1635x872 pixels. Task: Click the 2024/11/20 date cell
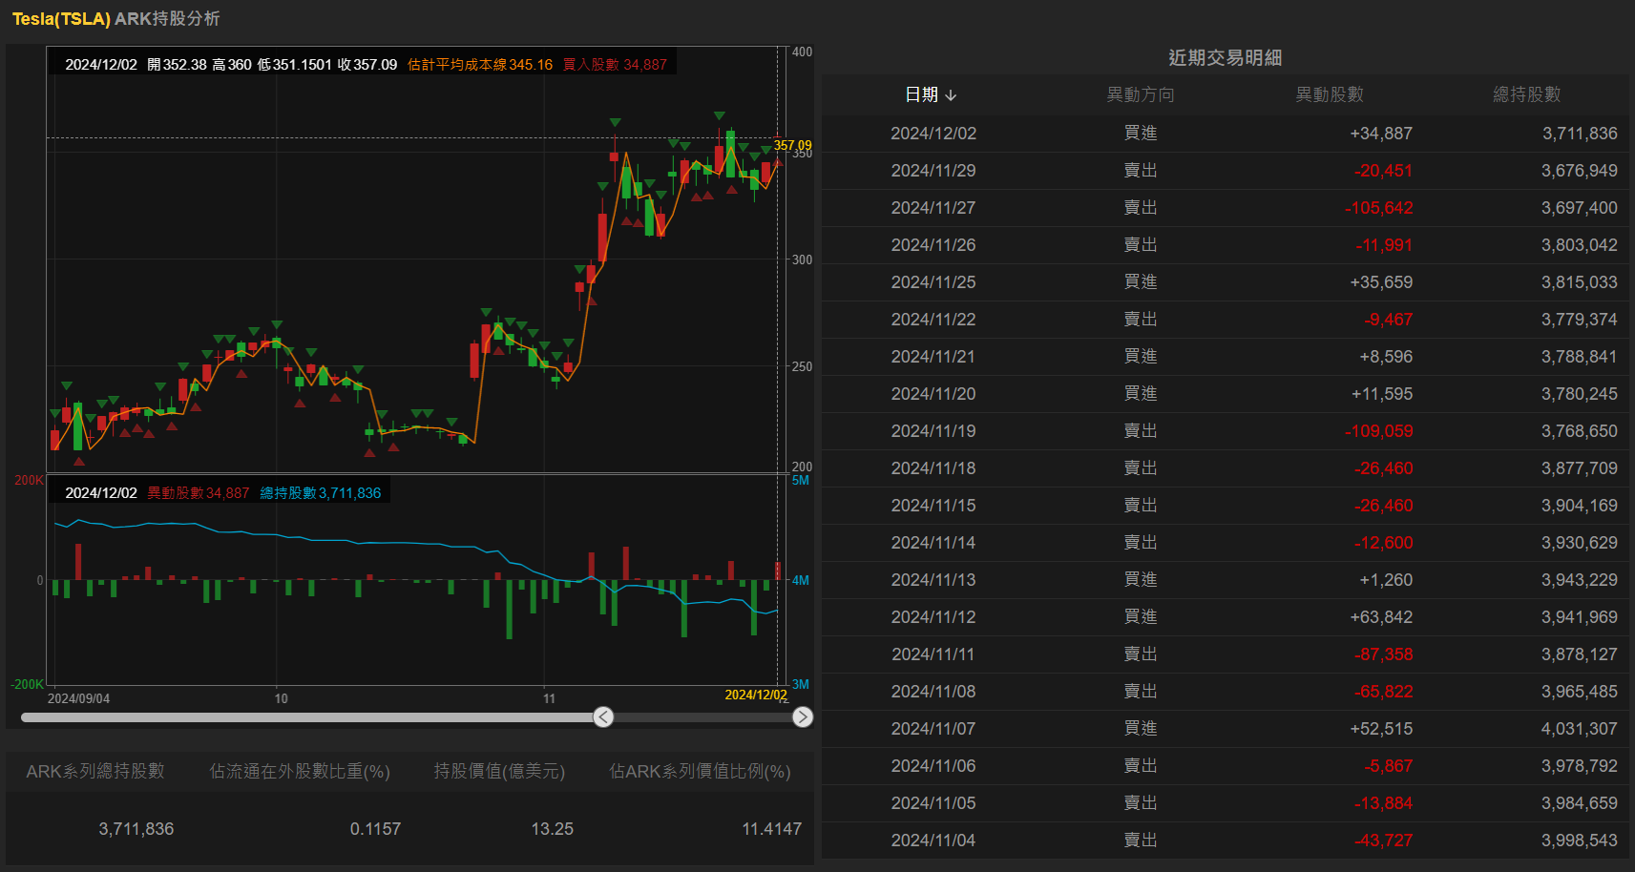(x=933, y=394)
